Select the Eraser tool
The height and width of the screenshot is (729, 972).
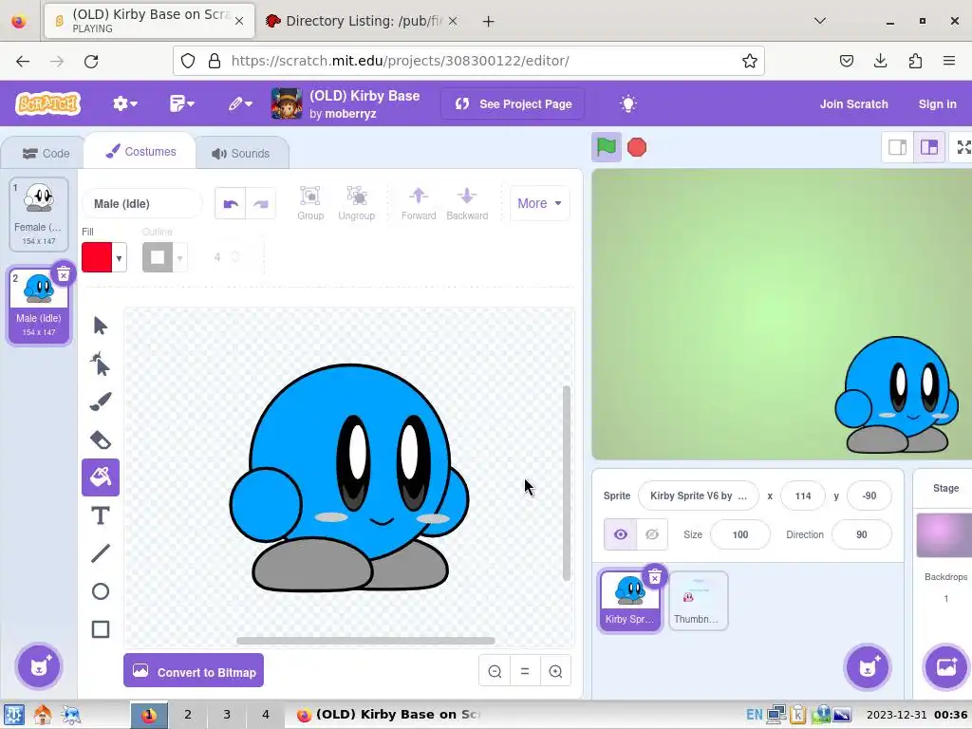click(101, 439)
